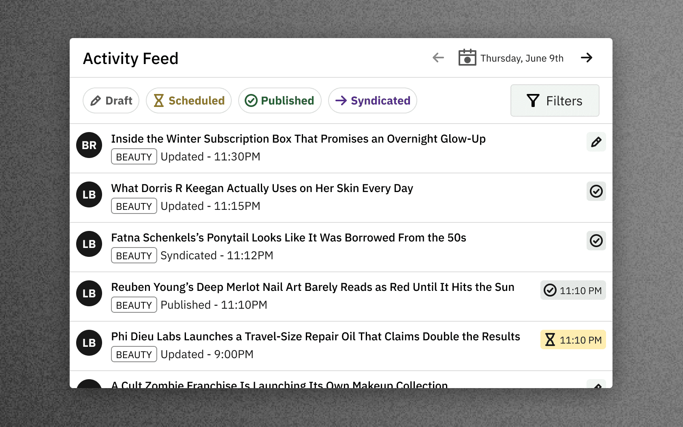Toggle the Draft status filter
Viewport: 683px width, 427px height.
(111, 100)
